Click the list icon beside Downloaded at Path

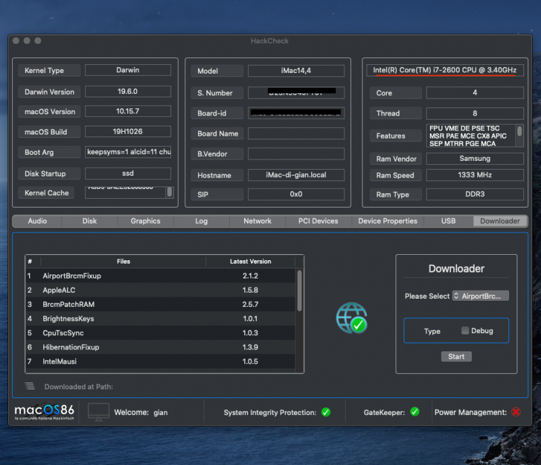30,387
